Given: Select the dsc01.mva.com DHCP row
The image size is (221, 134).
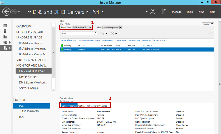Looking at the screenshot, I should (x=137, y=49).
